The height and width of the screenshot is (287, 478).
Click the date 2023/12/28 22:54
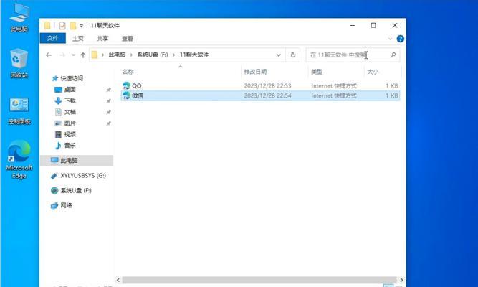click(x=267, y=95)
